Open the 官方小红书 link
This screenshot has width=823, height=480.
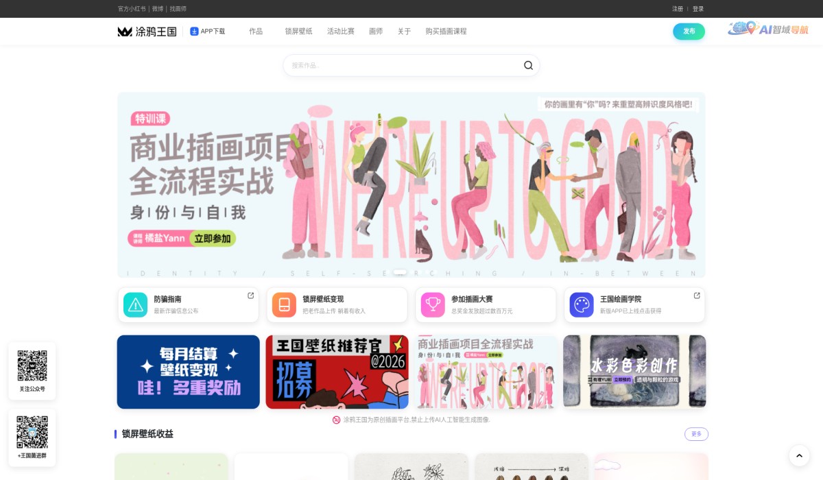point(132,9)
